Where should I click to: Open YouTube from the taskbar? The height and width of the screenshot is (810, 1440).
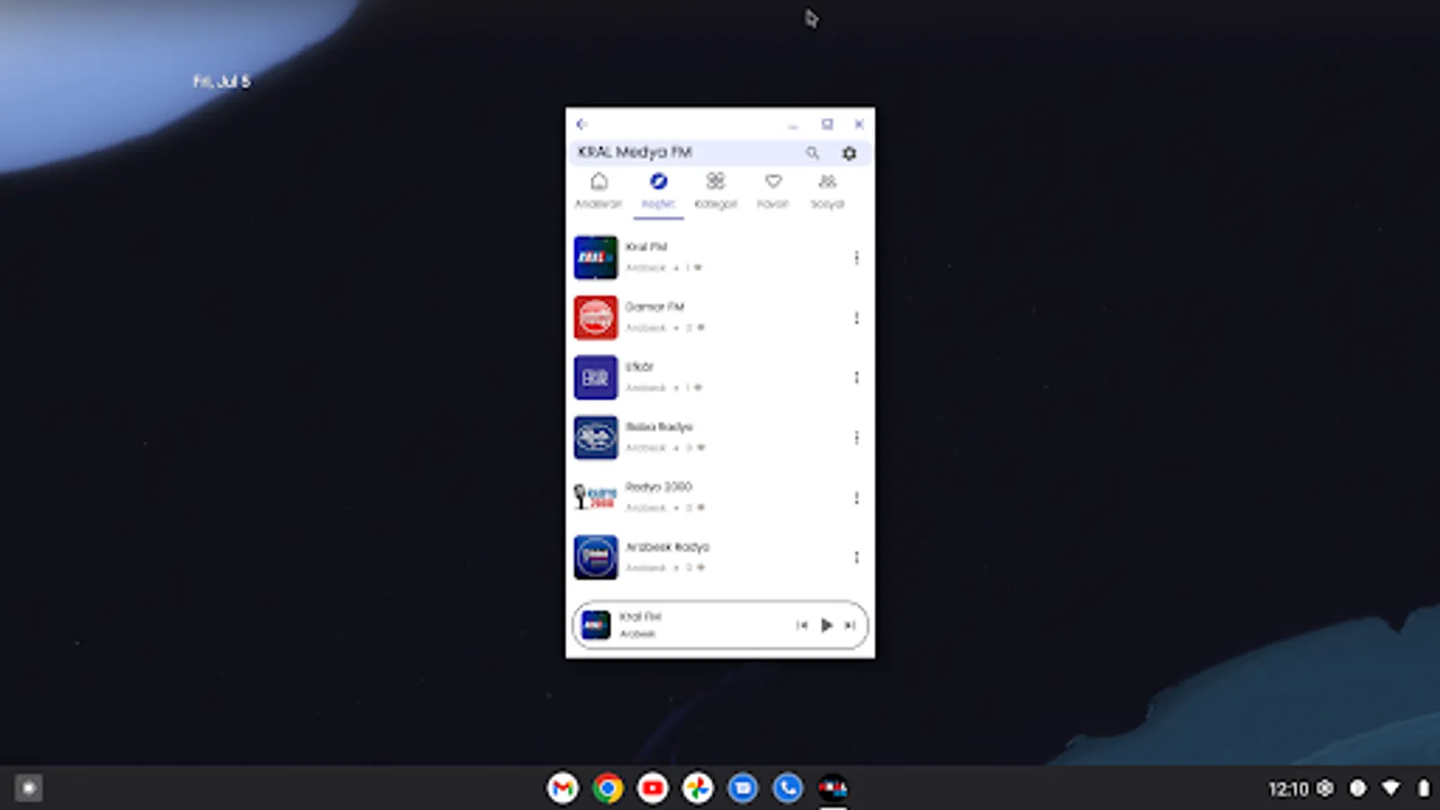(652, 787)
